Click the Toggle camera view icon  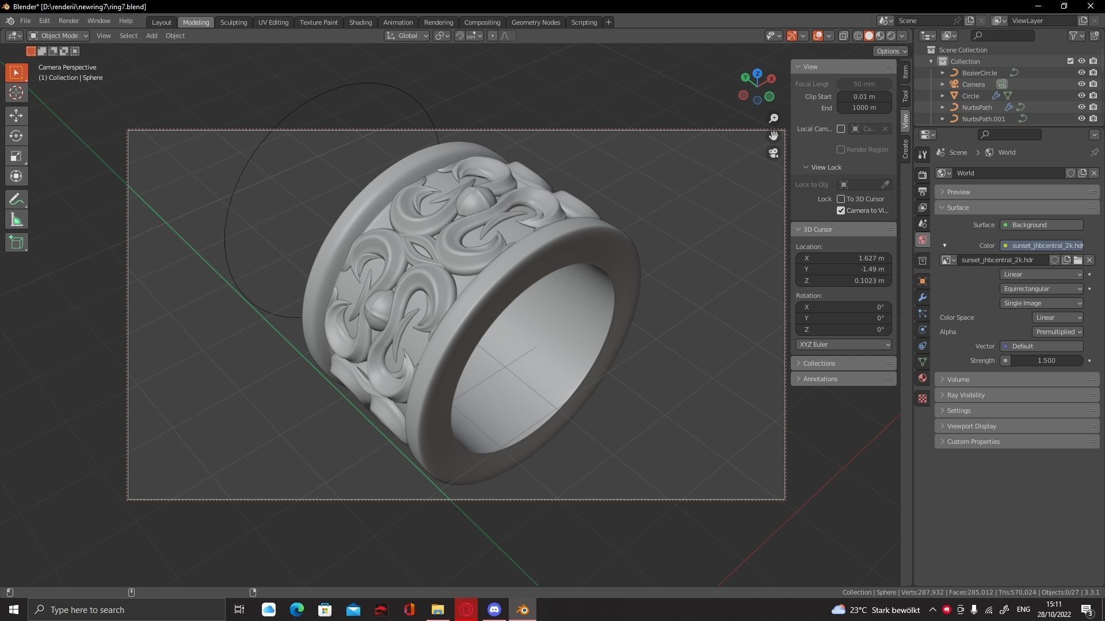[x=773, y=154]
